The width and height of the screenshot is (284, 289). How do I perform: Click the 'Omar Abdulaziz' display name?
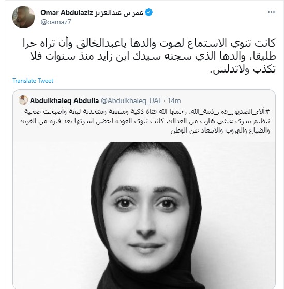tap(67, 13)
